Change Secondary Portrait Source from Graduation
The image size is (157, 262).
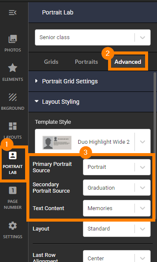click(117, 188)
